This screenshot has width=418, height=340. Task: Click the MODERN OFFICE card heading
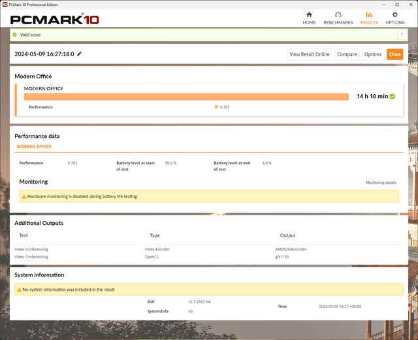44,89
